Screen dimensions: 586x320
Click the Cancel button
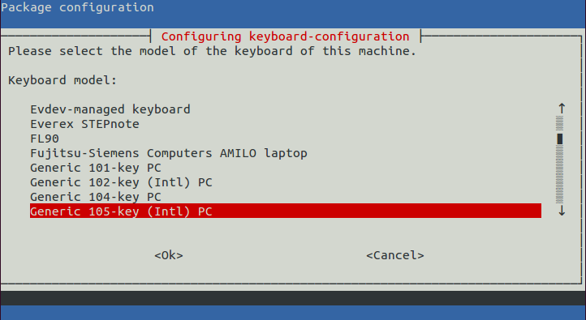tap(395, 255)
